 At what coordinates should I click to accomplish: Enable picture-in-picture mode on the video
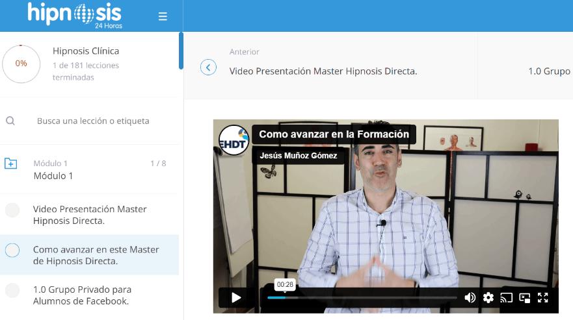click(525, 297)
